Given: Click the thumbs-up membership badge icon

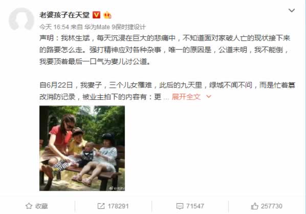Looking at the screenshot, I should pyautogui.click(x=107, y=15).
